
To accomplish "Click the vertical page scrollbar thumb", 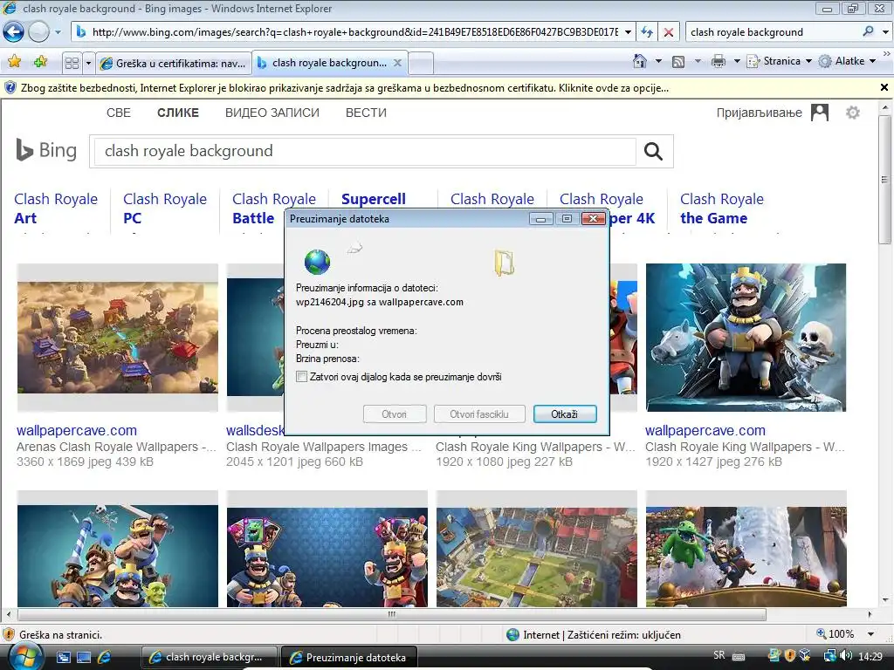I will point(884,180).
